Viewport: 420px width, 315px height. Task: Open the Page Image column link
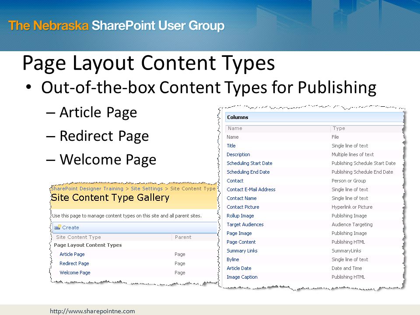click(x=239, y=233)
